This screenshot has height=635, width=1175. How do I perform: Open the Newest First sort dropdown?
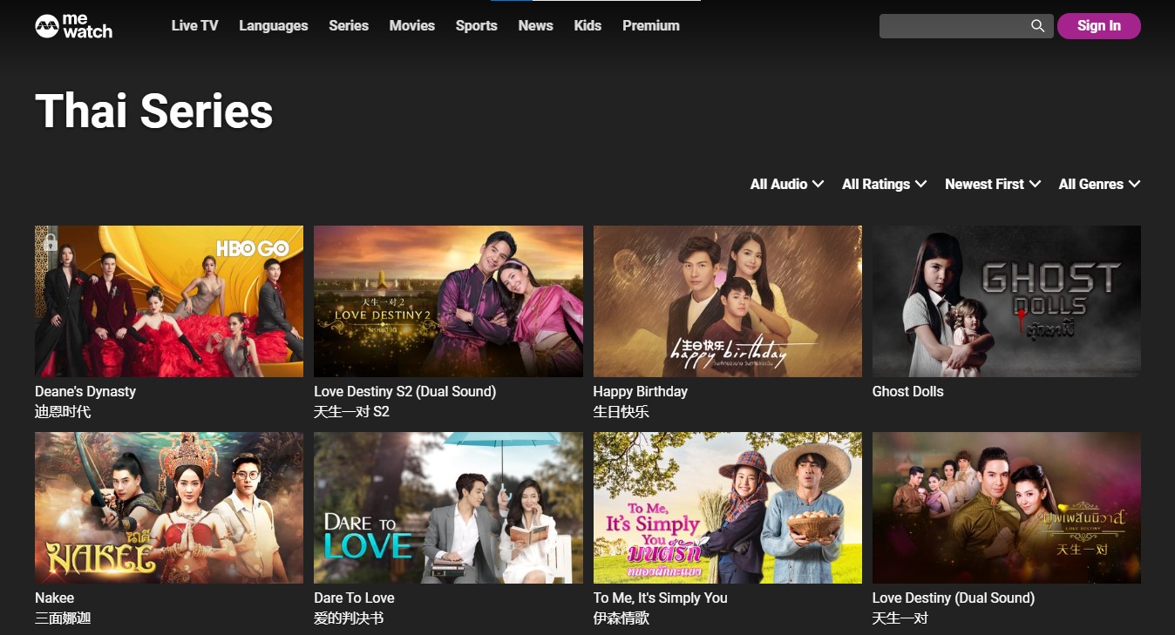click(x=993, y=184)
